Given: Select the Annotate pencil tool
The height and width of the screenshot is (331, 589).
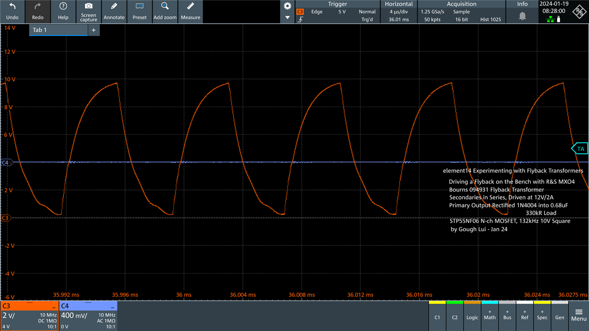Looking at the screenshot, I should [114, 11].
